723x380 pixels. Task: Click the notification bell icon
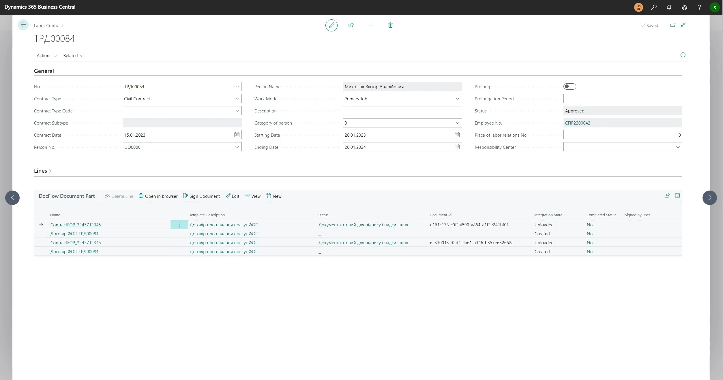pos(669,7)
